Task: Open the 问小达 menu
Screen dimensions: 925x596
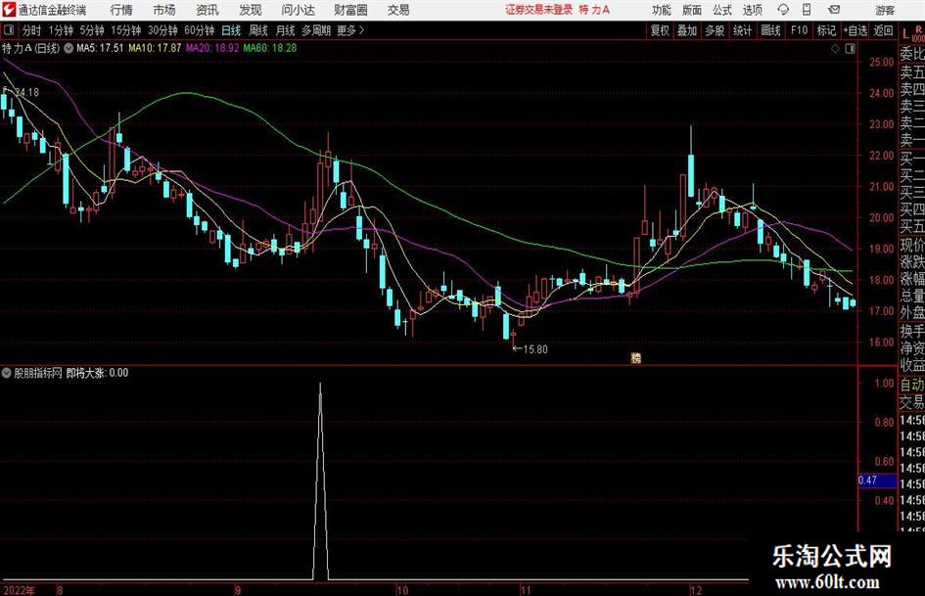Action: (298, 10)
